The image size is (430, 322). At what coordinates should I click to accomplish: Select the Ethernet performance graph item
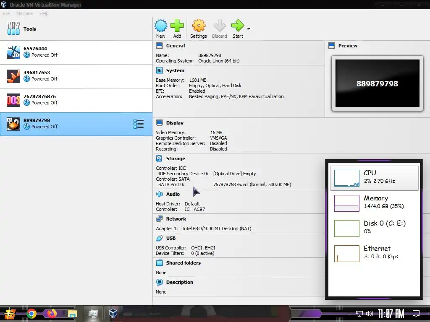[x=374, y=254]
